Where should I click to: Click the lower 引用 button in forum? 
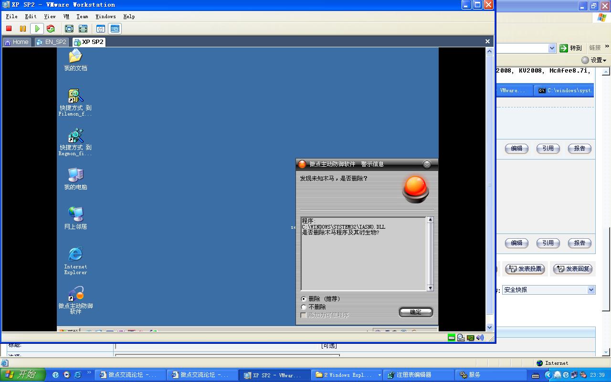548,243
